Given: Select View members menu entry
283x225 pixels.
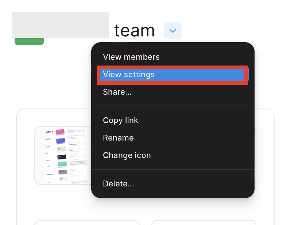Looking at the screenshot, I should pos(173,57).
